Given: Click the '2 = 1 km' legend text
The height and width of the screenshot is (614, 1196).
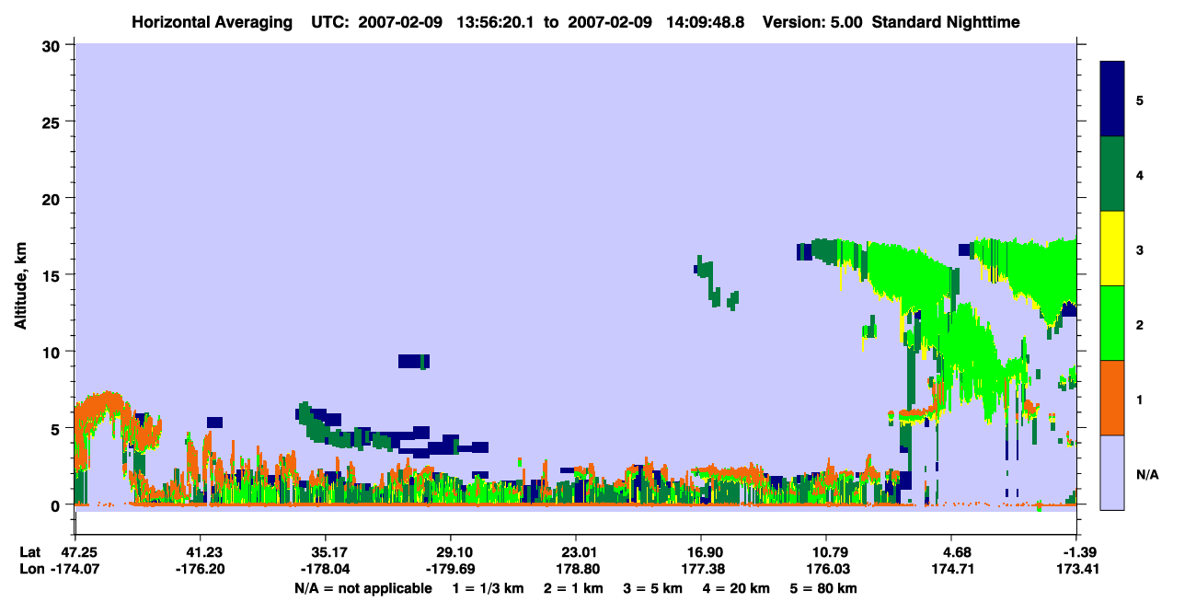Looking at the screenshot, I should 575,588.
